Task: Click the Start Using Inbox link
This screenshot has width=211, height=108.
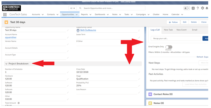Action: point(128,2)
